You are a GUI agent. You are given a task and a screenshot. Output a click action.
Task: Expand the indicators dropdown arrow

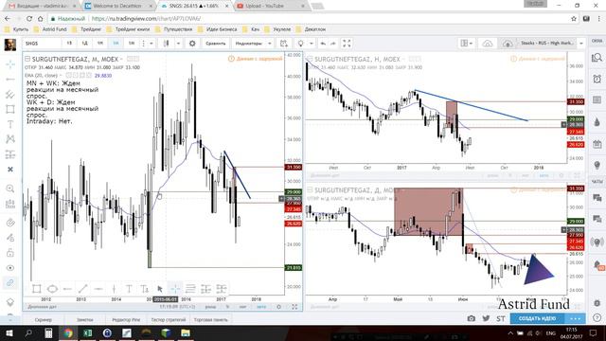(x=270, y=44)
